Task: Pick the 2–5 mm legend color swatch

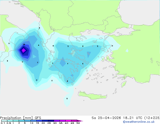Action: 22,121
